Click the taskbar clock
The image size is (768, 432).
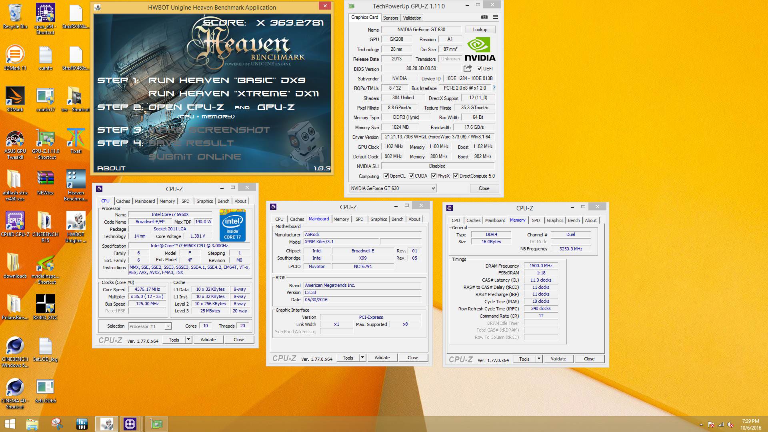click(x=750, y=424)
